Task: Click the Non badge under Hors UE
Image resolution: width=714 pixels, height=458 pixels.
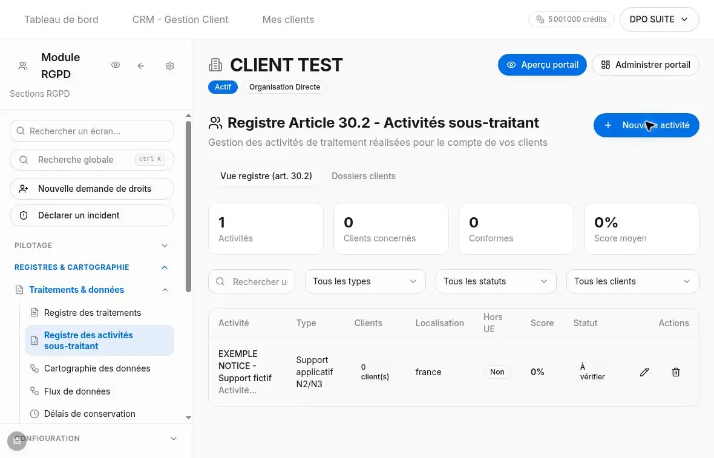Action: [x=497, y=372]
